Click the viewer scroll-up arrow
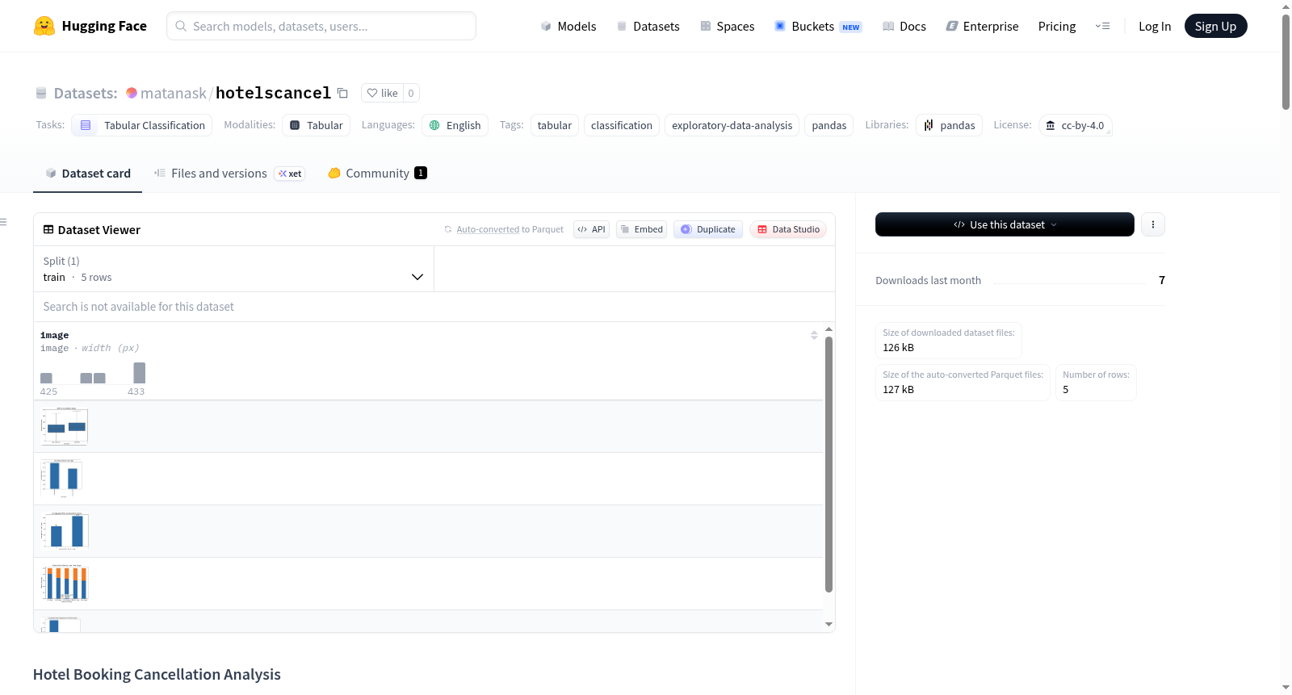 [828, 329]
